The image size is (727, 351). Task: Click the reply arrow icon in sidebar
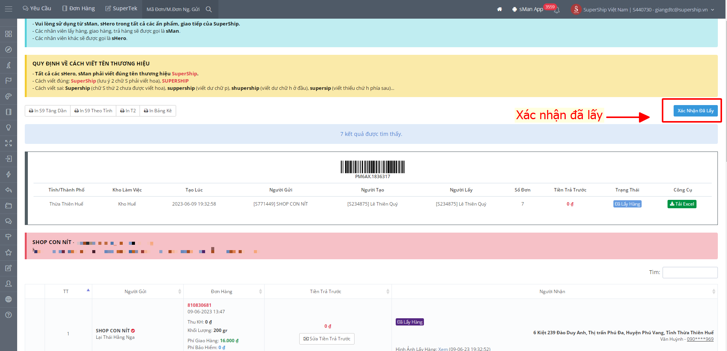point(8,190)
